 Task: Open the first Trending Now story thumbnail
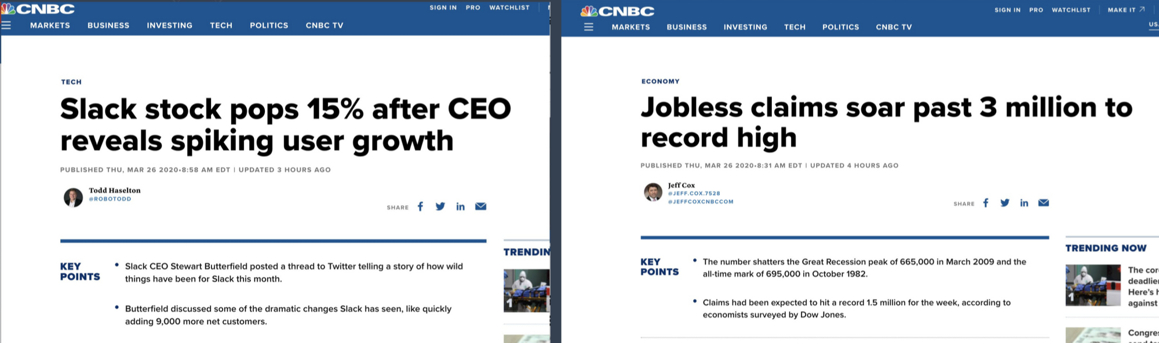click(x=1092, y=285)
